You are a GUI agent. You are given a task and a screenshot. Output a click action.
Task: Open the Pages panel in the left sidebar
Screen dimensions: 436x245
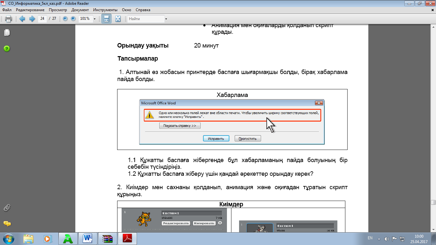tap(7, 33)
